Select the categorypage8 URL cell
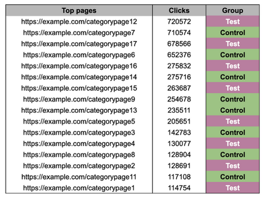 pyautogui.click(x=79, y=155)
